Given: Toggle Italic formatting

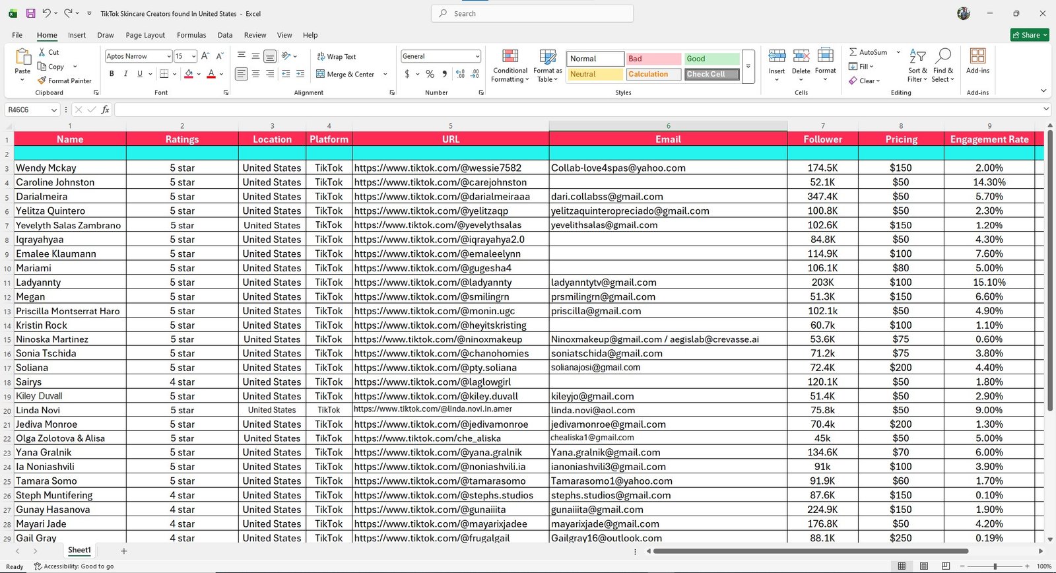Looking at the screenshot, I should pos(125,74).
